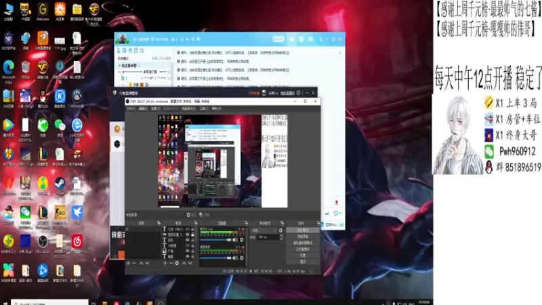Open yellow folder icon in top row
The image size is (542, 305).
[x=77, y=10]
